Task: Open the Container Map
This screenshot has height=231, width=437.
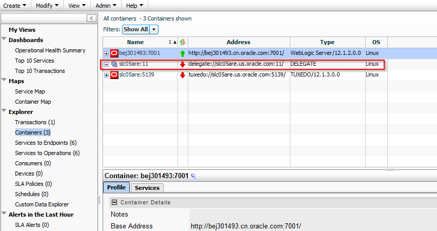Action: pos(33,102)
